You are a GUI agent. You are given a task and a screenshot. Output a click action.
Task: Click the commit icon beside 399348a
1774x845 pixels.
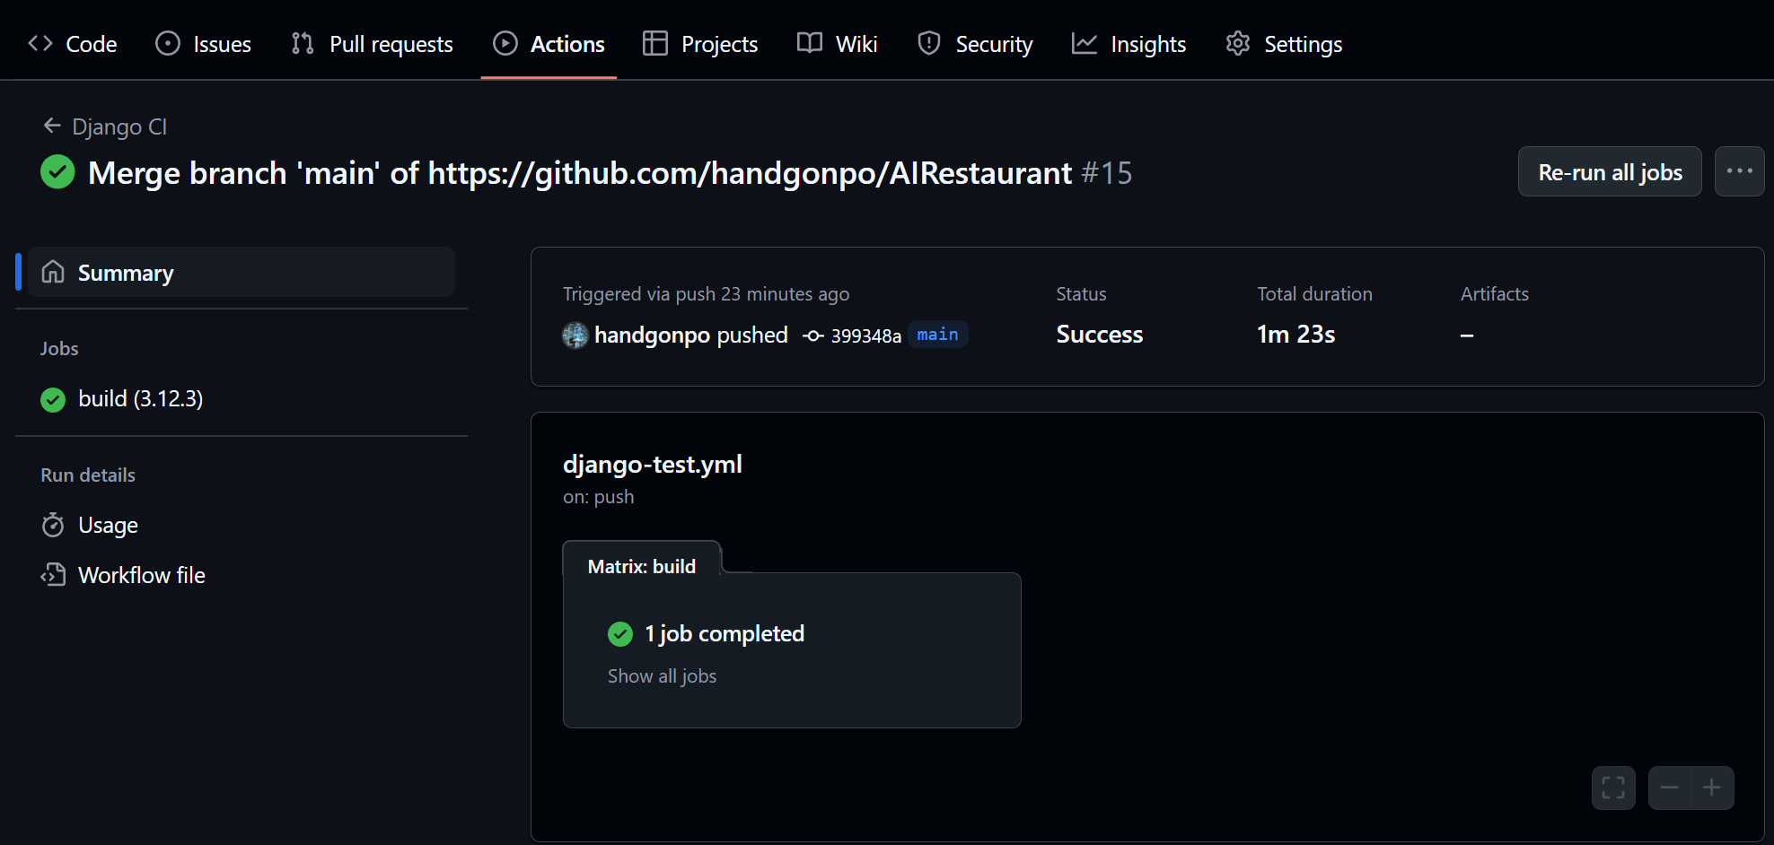coord(813,335)
